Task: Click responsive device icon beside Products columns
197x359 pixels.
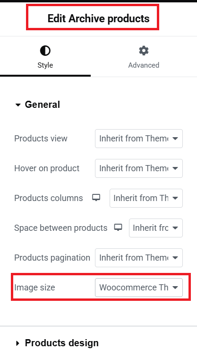Action: [96, 198]
